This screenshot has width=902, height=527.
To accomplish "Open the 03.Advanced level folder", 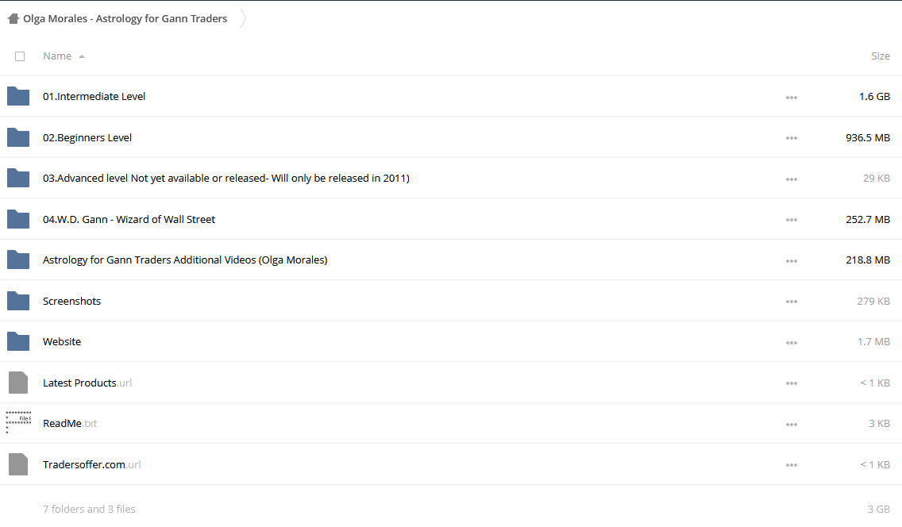I will 226,178.
